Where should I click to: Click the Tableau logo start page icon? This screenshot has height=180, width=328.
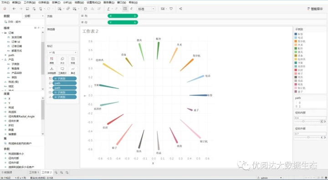click(x=5, y=9)
